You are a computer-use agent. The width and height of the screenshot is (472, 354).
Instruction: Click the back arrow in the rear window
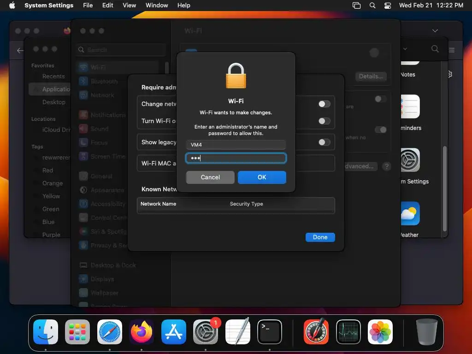[x=20, y=51]
